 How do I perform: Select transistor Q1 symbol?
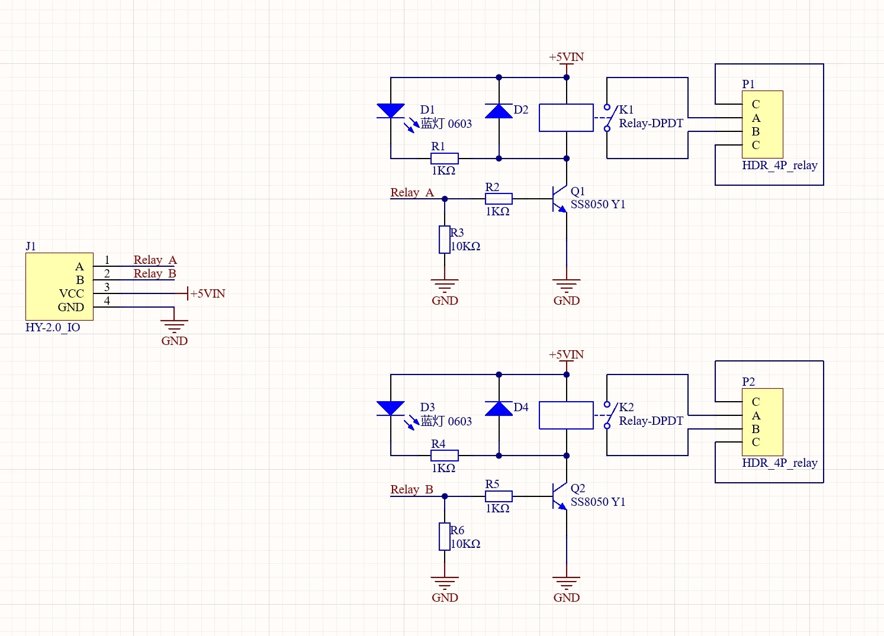559,199
